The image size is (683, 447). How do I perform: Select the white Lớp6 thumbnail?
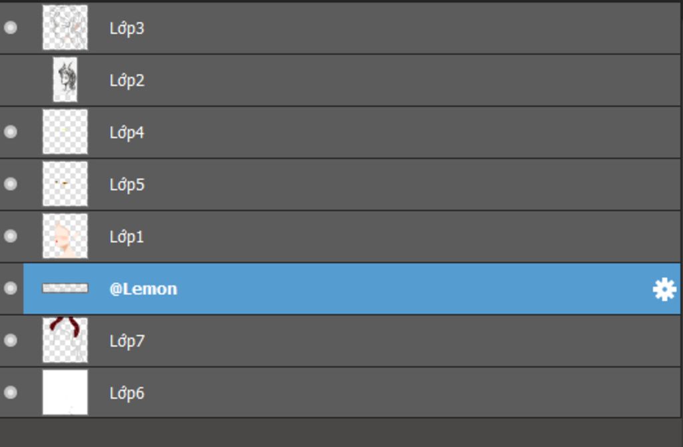[x=65, y=392]
